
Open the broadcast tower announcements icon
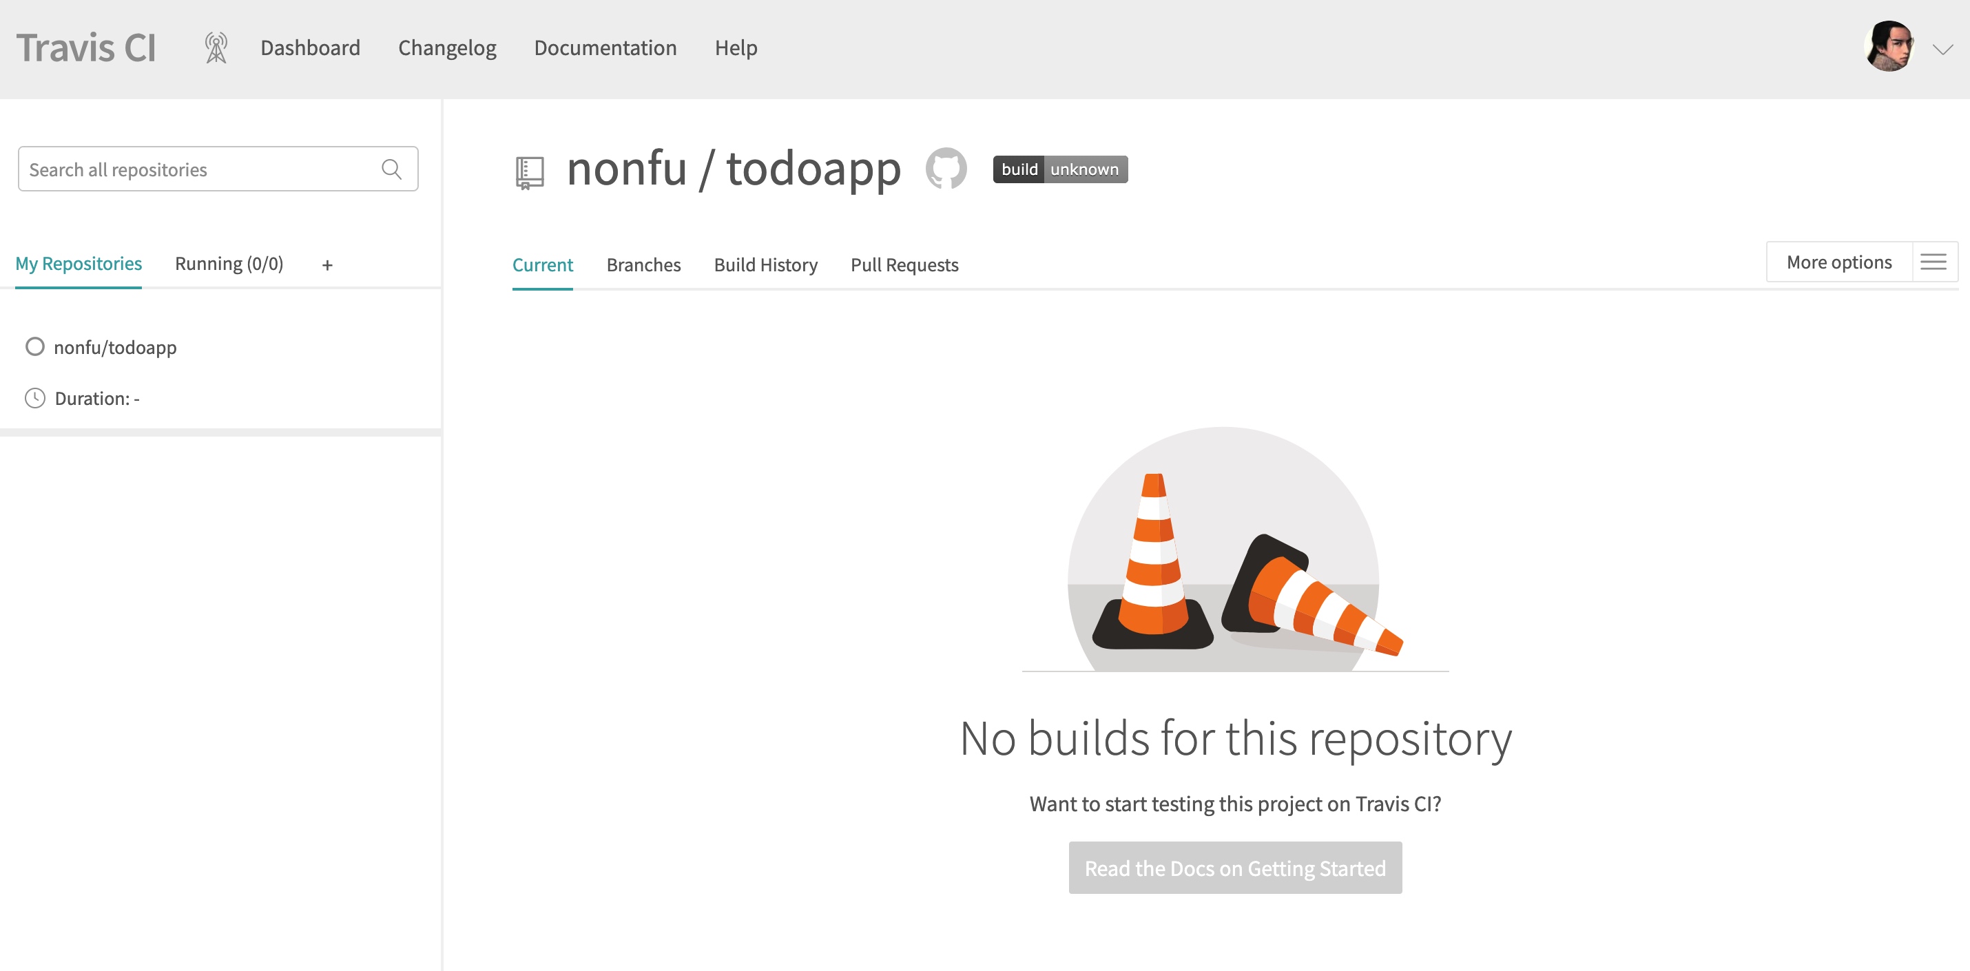216,48
